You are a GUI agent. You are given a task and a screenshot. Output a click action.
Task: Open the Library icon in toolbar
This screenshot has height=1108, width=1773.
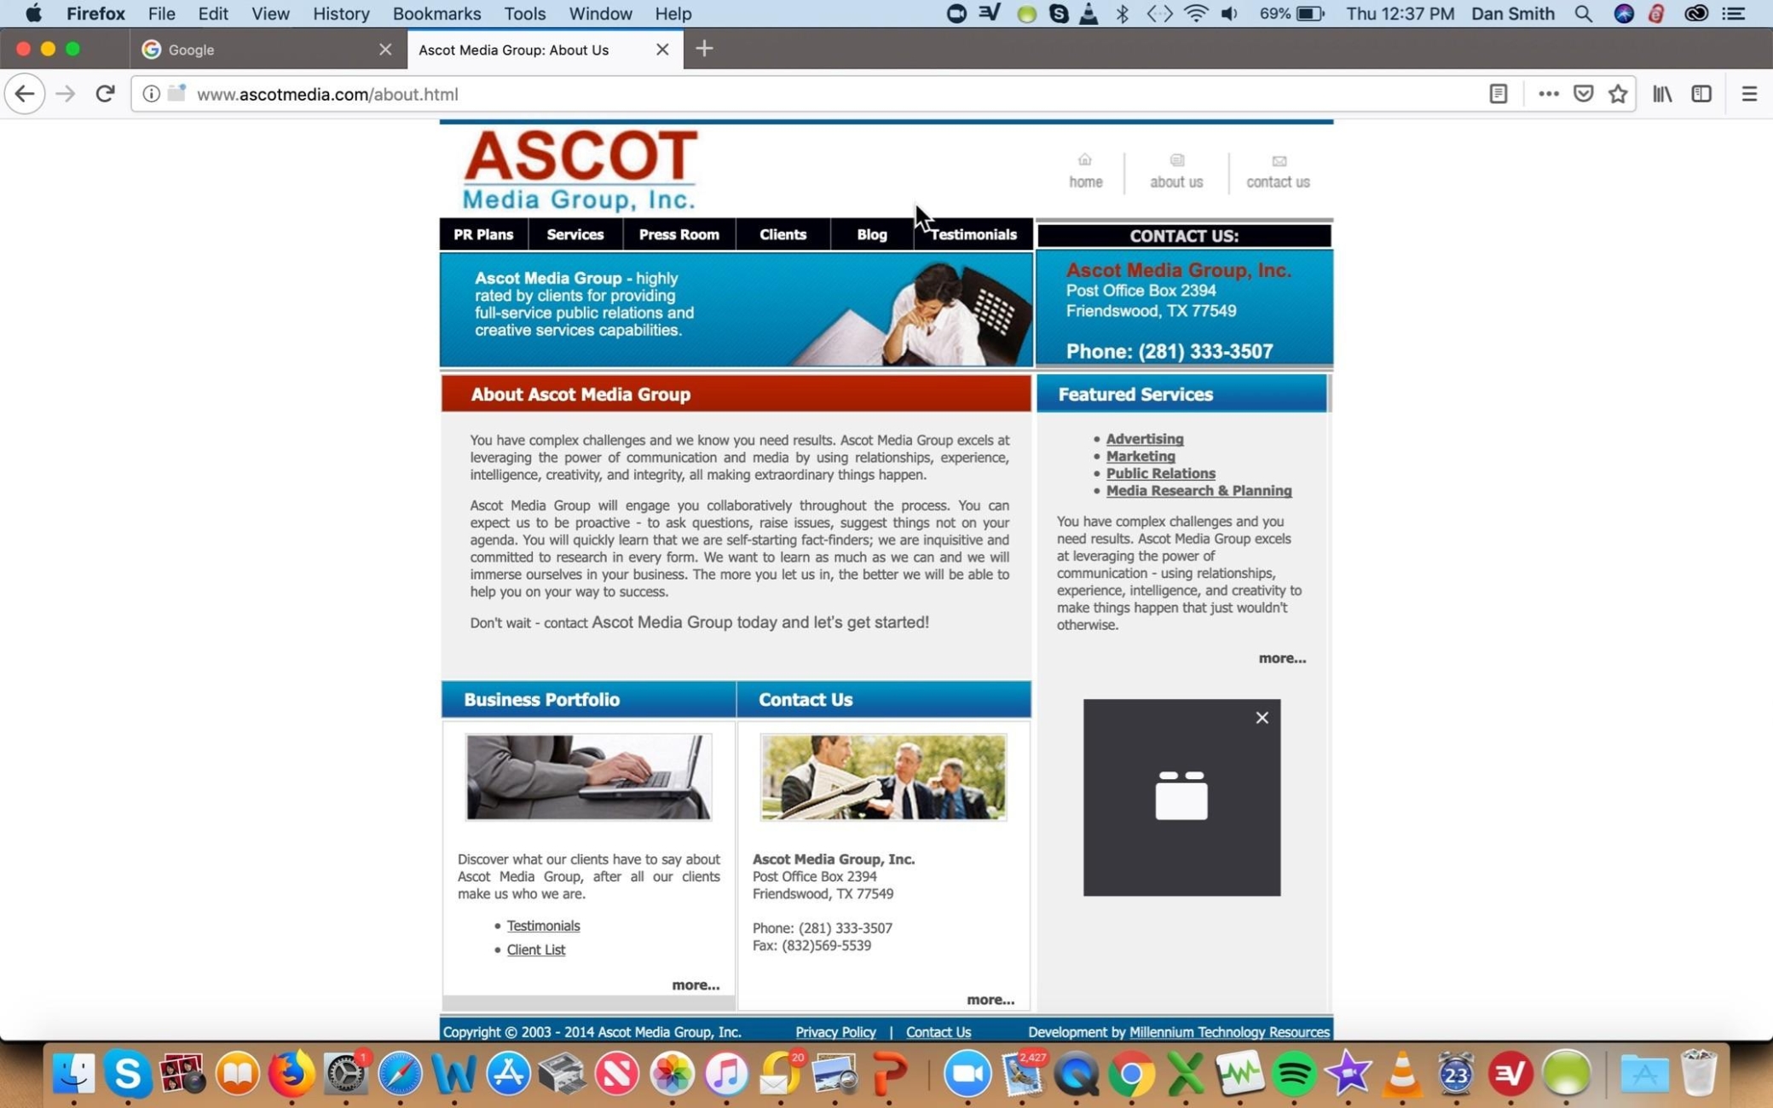coord(1662,94)
